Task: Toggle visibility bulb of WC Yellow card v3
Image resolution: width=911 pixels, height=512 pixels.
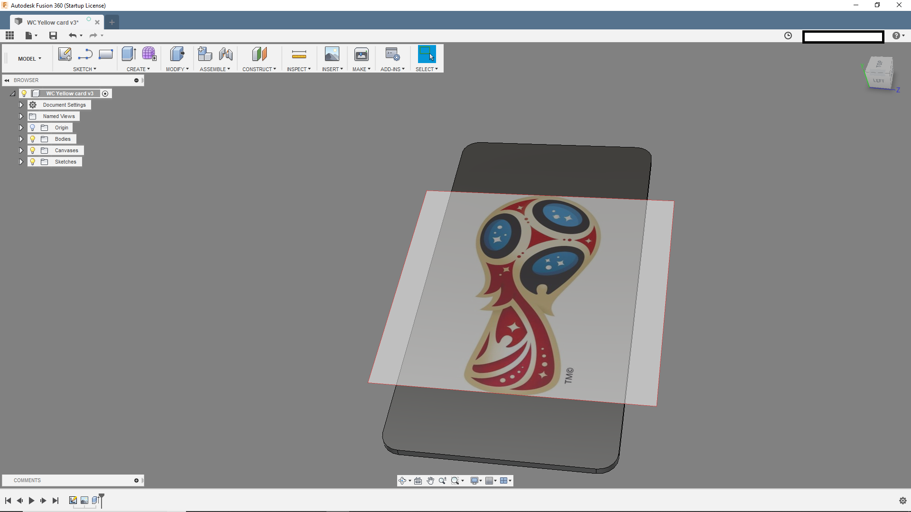Action: tap(24, 93)
